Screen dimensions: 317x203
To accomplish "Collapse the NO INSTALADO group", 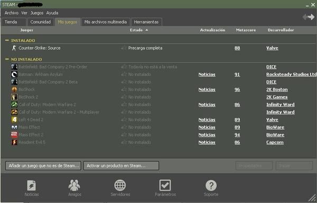I will (x=7, y=59).
